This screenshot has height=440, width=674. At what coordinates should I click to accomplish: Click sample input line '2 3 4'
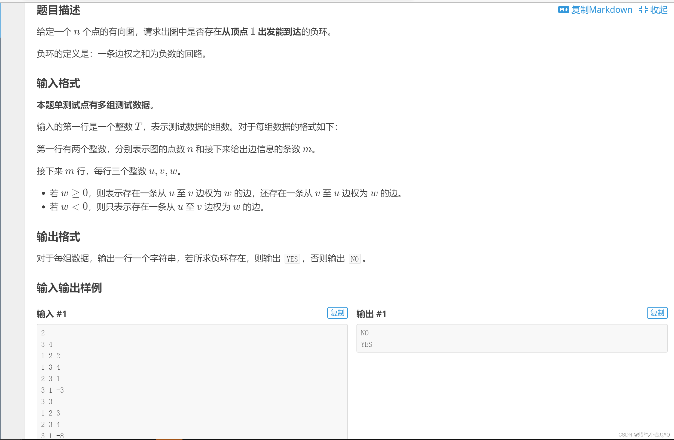50,424
